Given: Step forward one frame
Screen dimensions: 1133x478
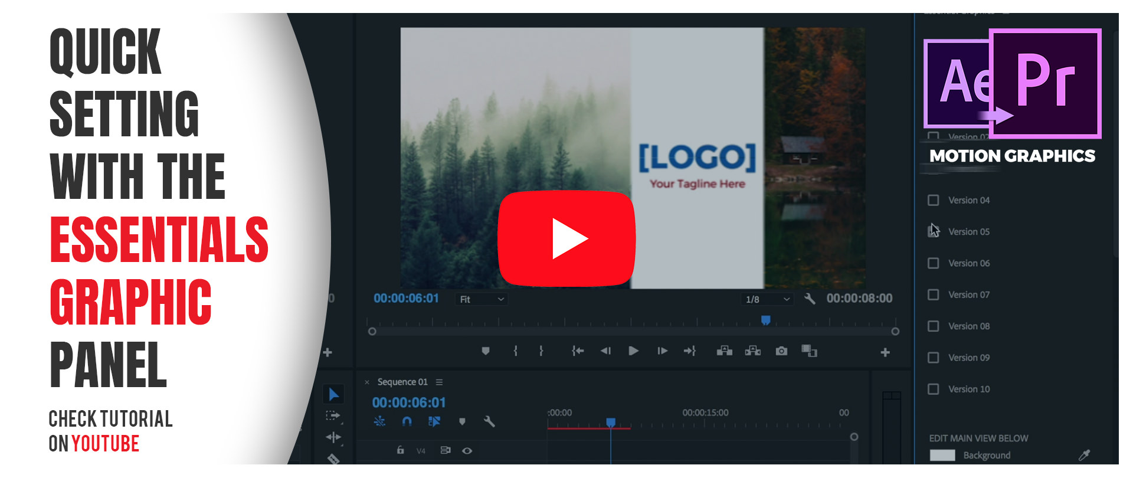Looking at the screenshot, I should click(x=662, y=351).
